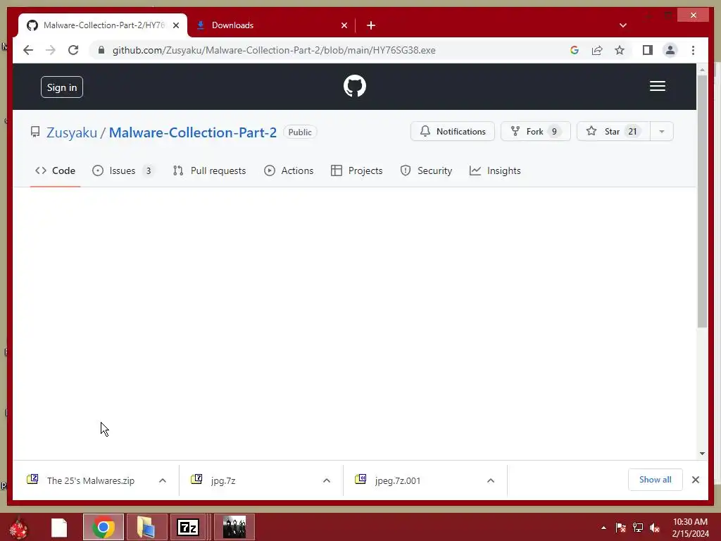Open the Chrome profile icon
Screen dimensions: 721x541
pyautogui.click(x=670, y=50)
